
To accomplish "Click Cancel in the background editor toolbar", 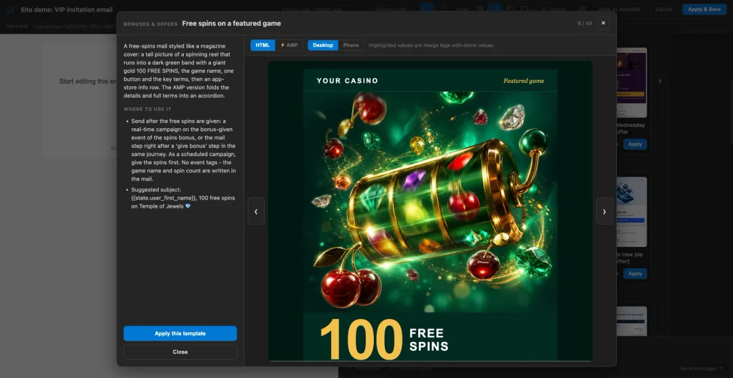I will click(x=664, y=10).
